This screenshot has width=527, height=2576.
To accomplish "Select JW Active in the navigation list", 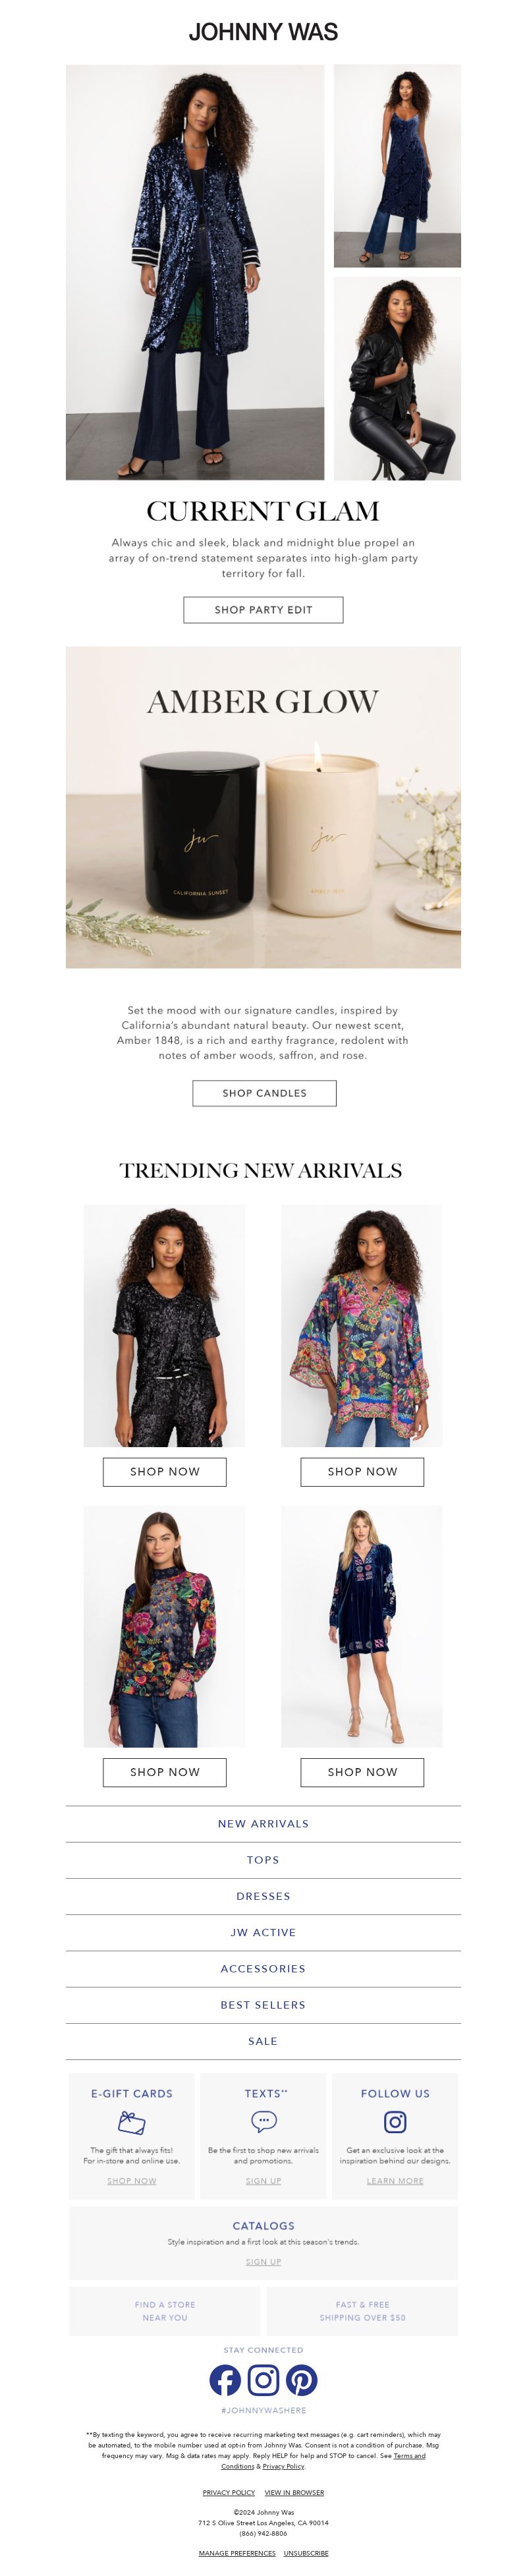I will (x=263, y=1931).
